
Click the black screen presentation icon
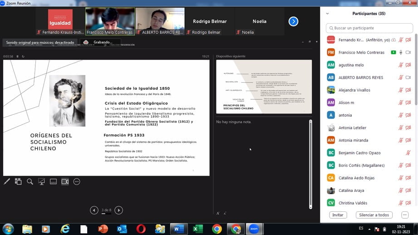[x=41, y=181]
